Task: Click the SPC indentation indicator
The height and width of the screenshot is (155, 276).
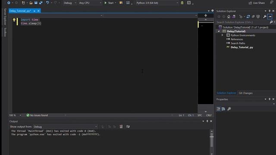Action: point(200,115)
